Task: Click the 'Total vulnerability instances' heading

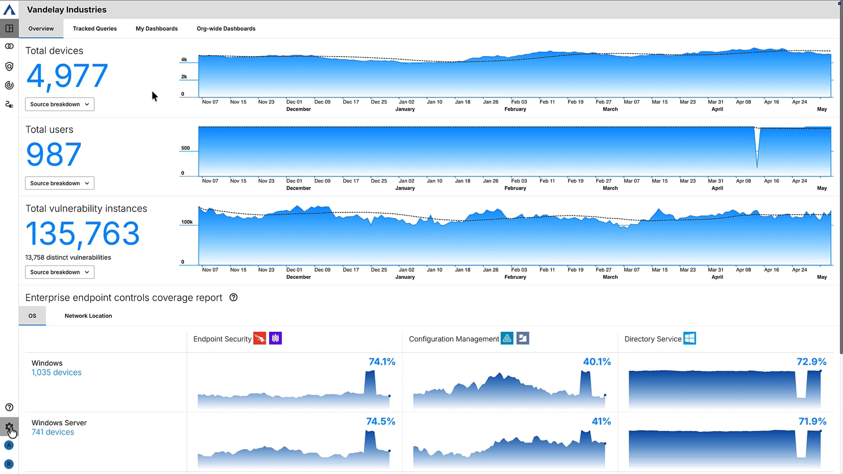Action: 86,209
